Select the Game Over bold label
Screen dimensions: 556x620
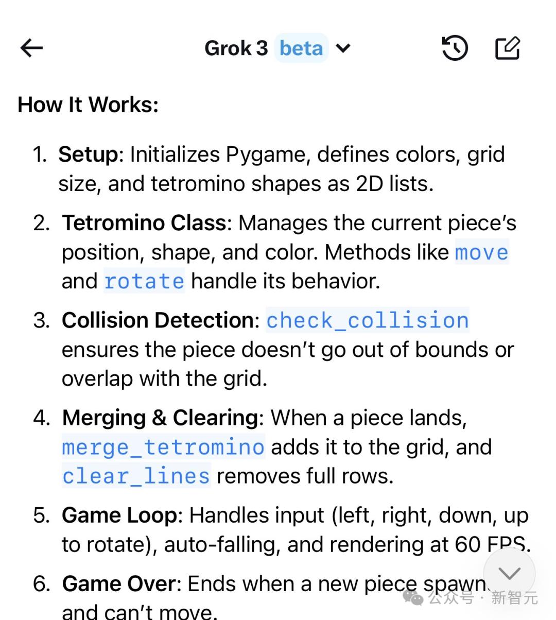(x=119, y=584)
